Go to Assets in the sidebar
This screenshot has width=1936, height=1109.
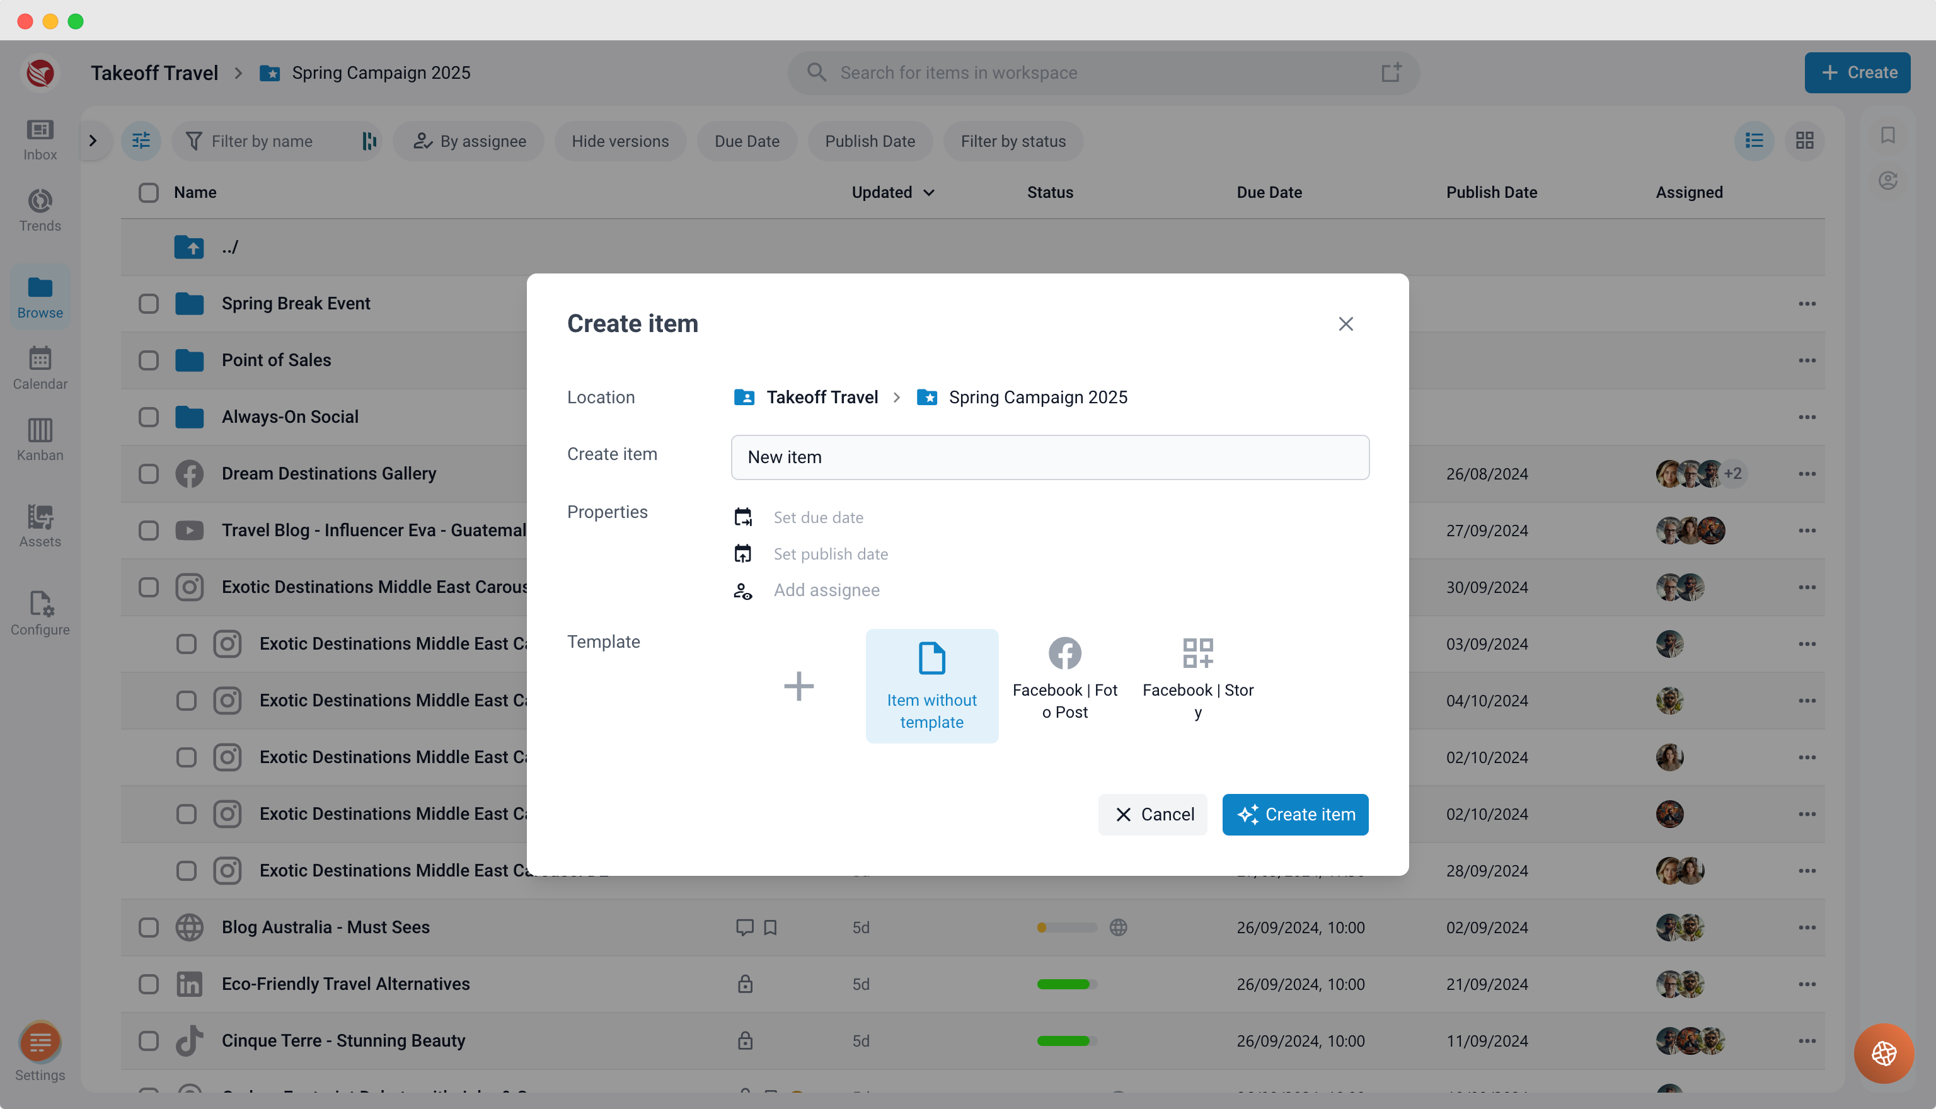40,526
